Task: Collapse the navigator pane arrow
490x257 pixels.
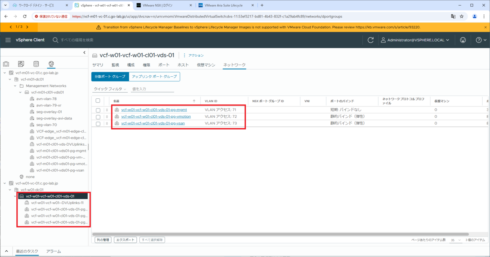Action: pos(84,53)
